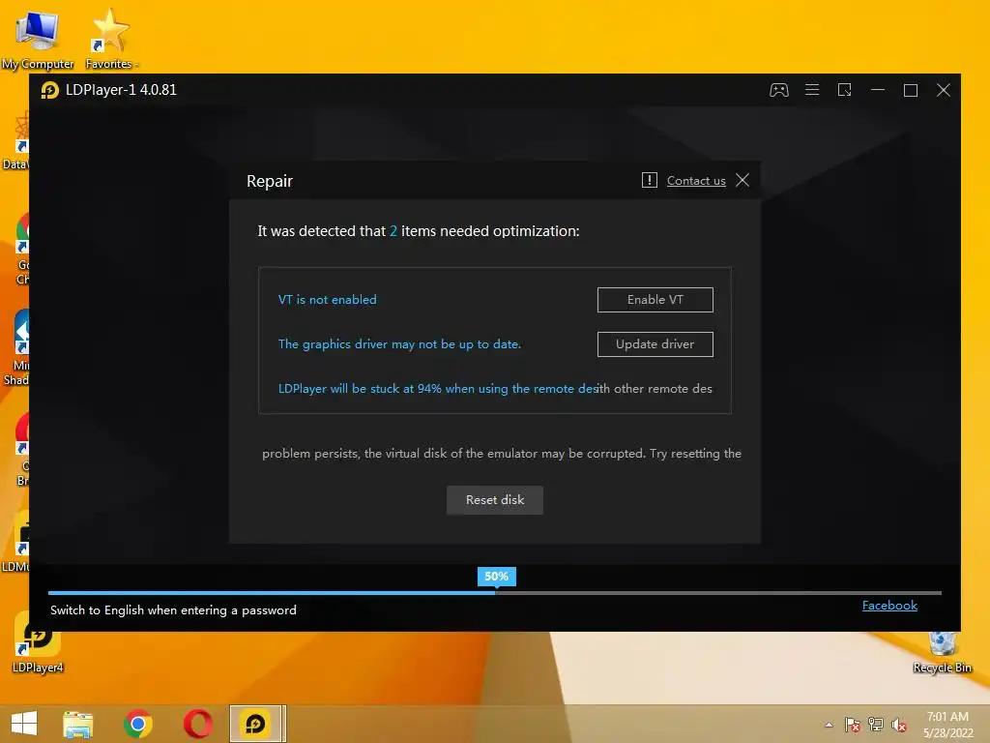
Task: Select the LDPlayer taskbar button
Action: click(255, 724)
